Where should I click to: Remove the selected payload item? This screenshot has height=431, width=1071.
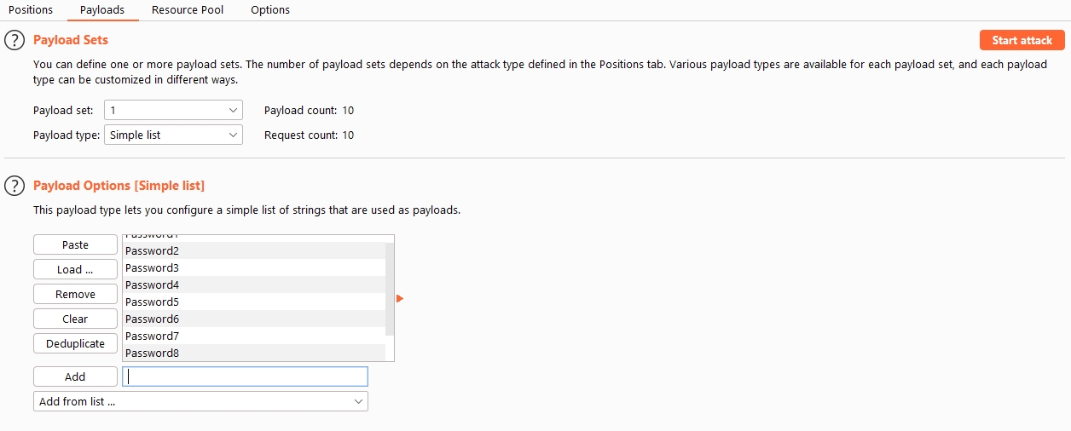tap(75, 294)
